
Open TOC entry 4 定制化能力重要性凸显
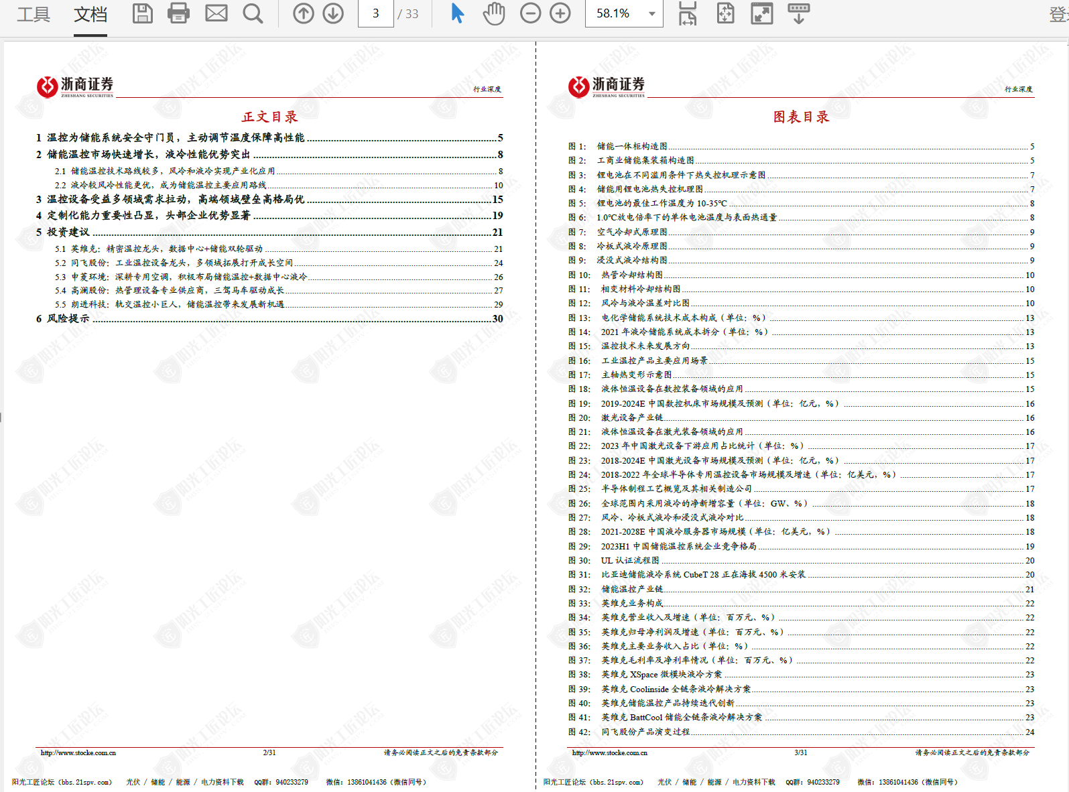point(269,215)
